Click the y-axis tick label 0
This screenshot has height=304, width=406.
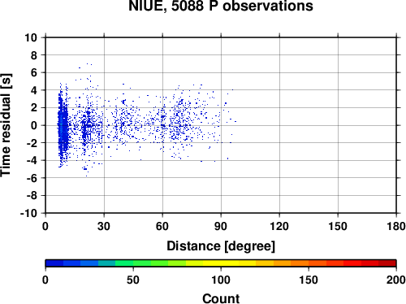click(34, 125)
